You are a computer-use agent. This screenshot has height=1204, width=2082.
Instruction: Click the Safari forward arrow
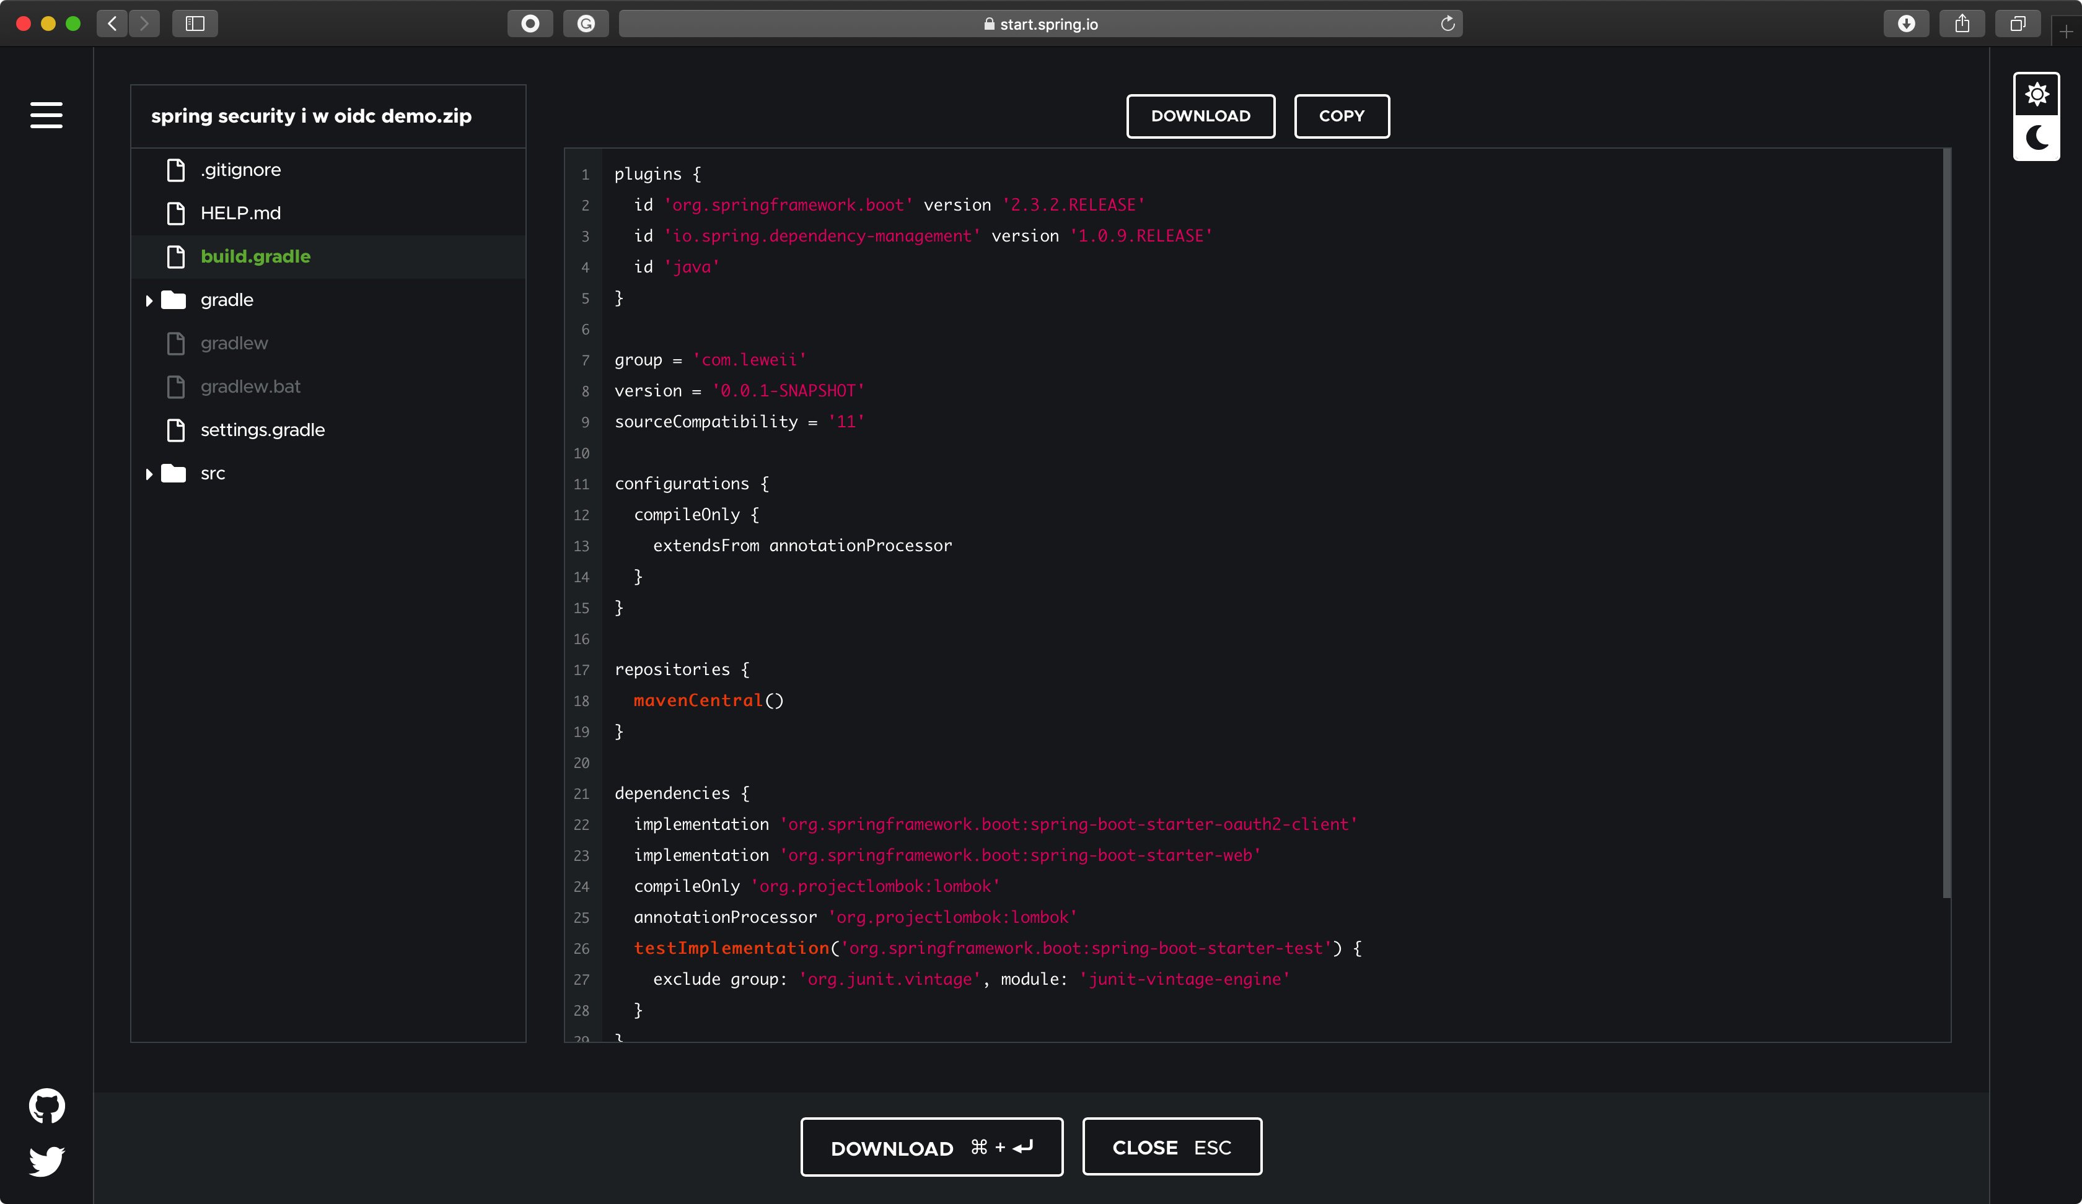tap(144, 23)
